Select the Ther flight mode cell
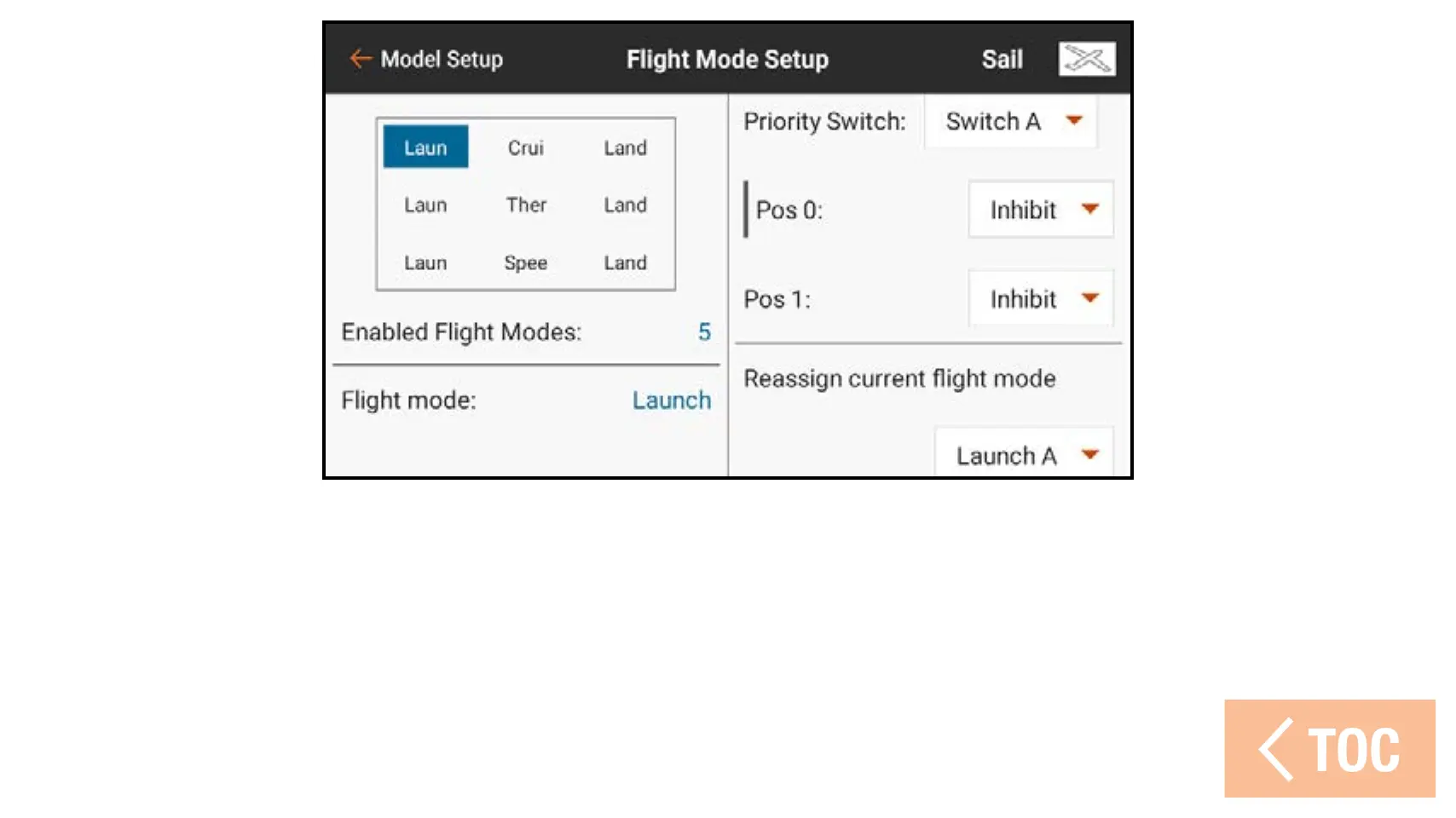This screenshot has width=1456, height=818. [x=526, y=205]
